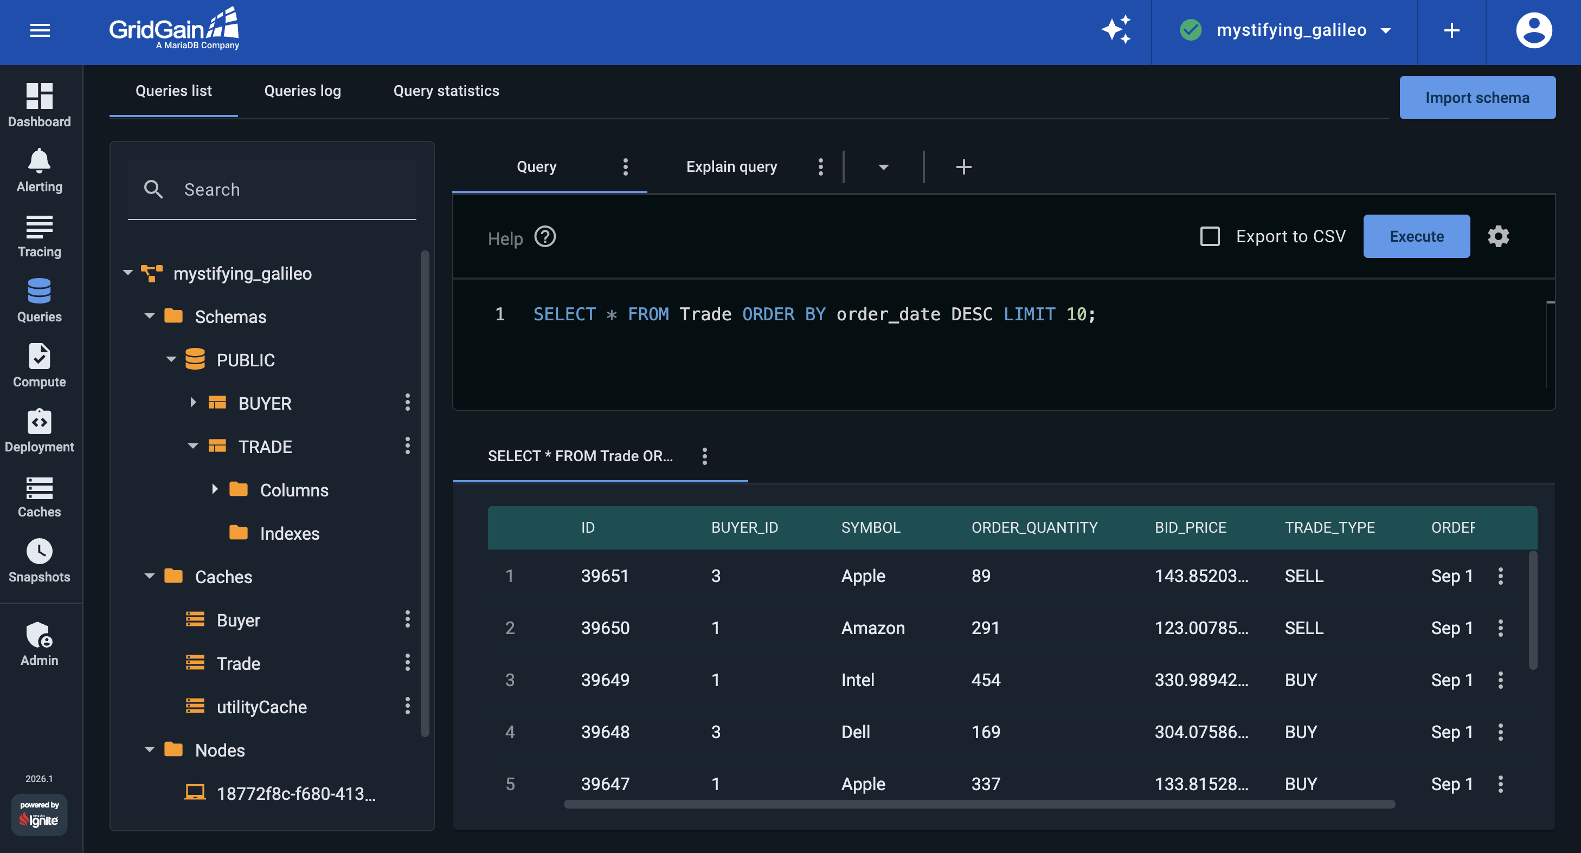The image size is (1581, 853).
Task: Click the results horizontal scrollbar
Action: [979, 805]
